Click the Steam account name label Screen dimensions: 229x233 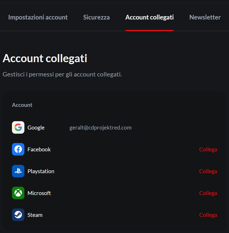35,215
